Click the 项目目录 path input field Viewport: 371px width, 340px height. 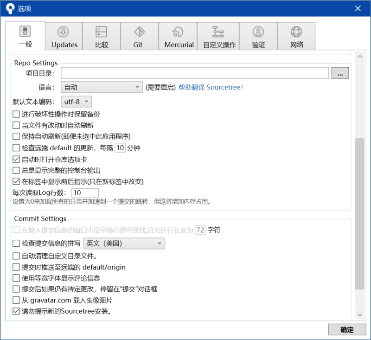coord(195,73)
